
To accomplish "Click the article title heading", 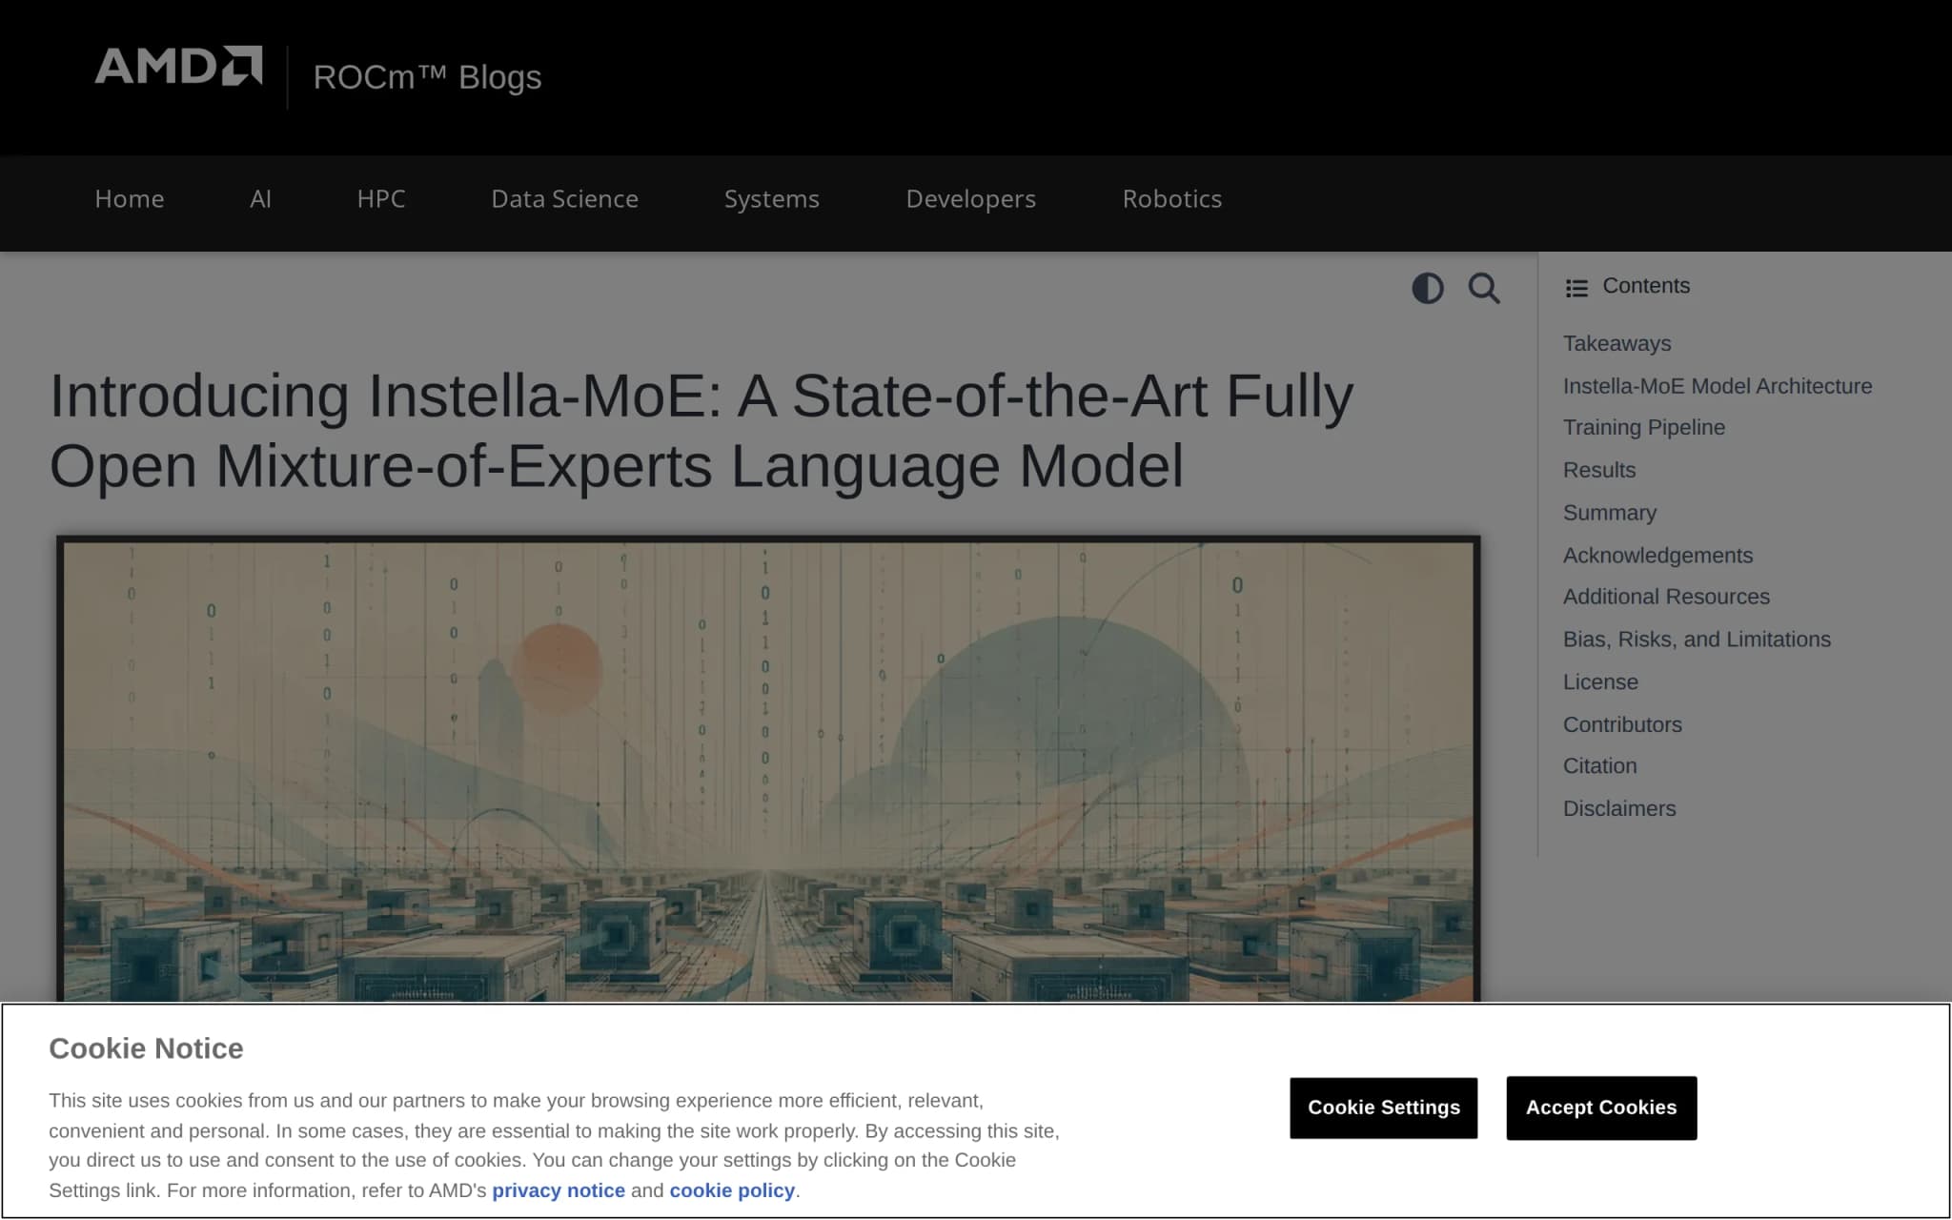I will coord(701,431).
